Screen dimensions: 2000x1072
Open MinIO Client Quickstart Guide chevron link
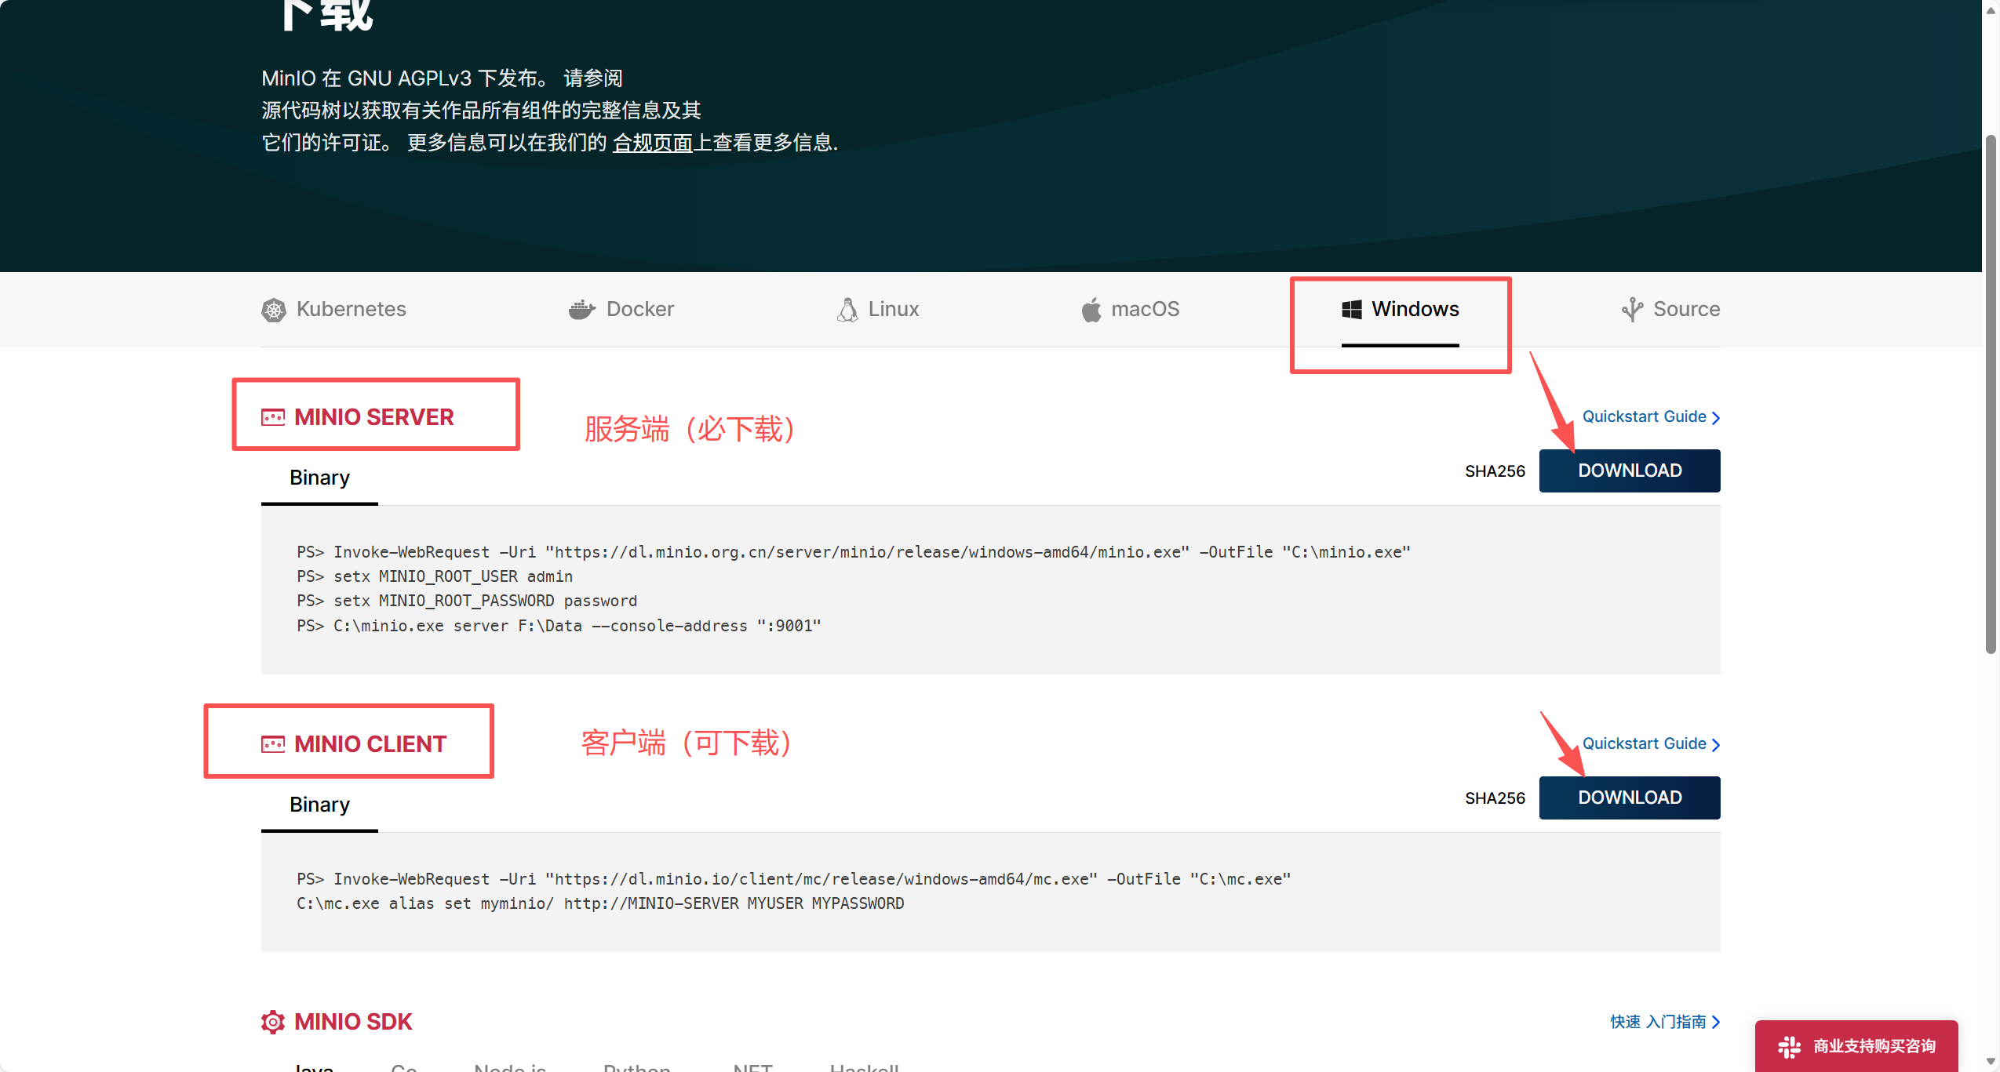[x=1715, y=744]
